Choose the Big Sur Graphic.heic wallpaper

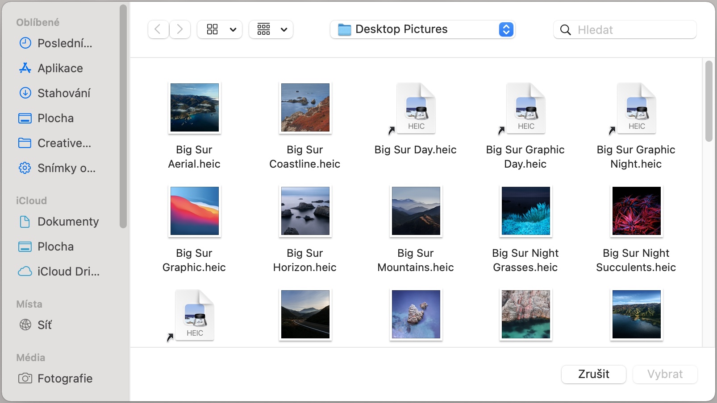pyautogui.click(x=195, y=211)
